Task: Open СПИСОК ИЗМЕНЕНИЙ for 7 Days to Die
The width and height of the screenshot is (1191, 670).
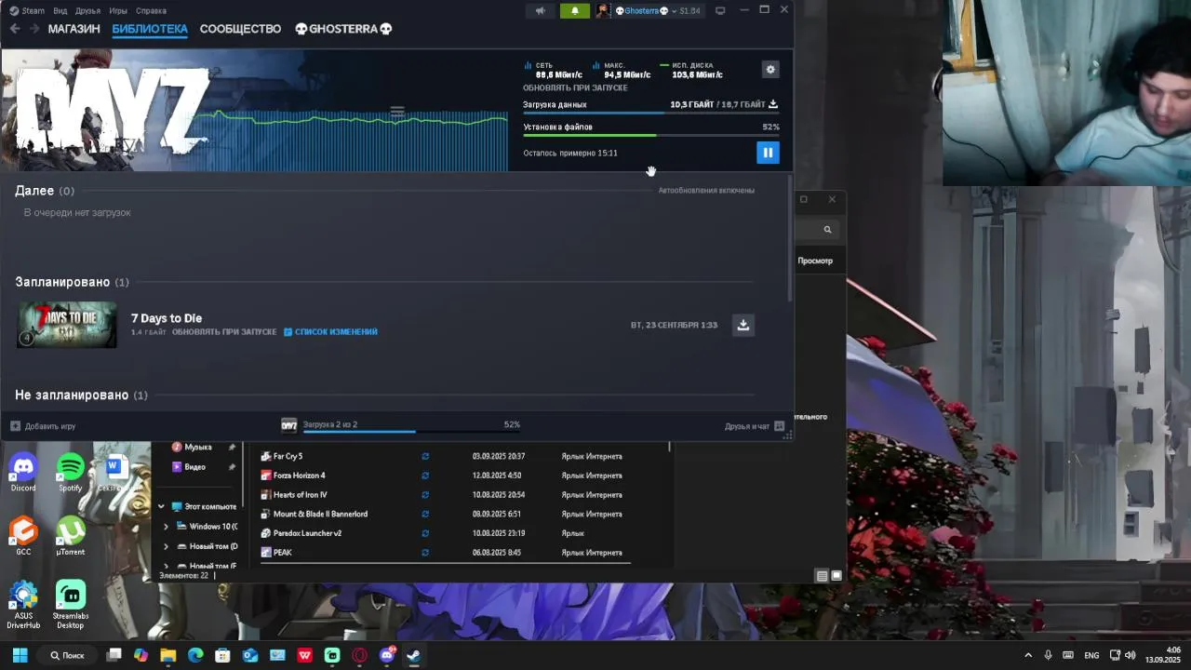Action: tap(330, 332)
